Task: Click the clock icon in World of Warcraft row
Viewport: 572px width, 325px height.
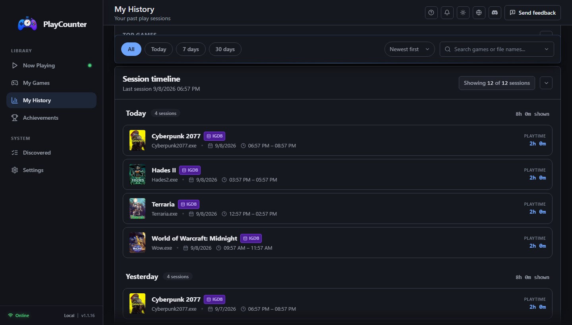Action: pyautogui.click(x=219, y=248)
